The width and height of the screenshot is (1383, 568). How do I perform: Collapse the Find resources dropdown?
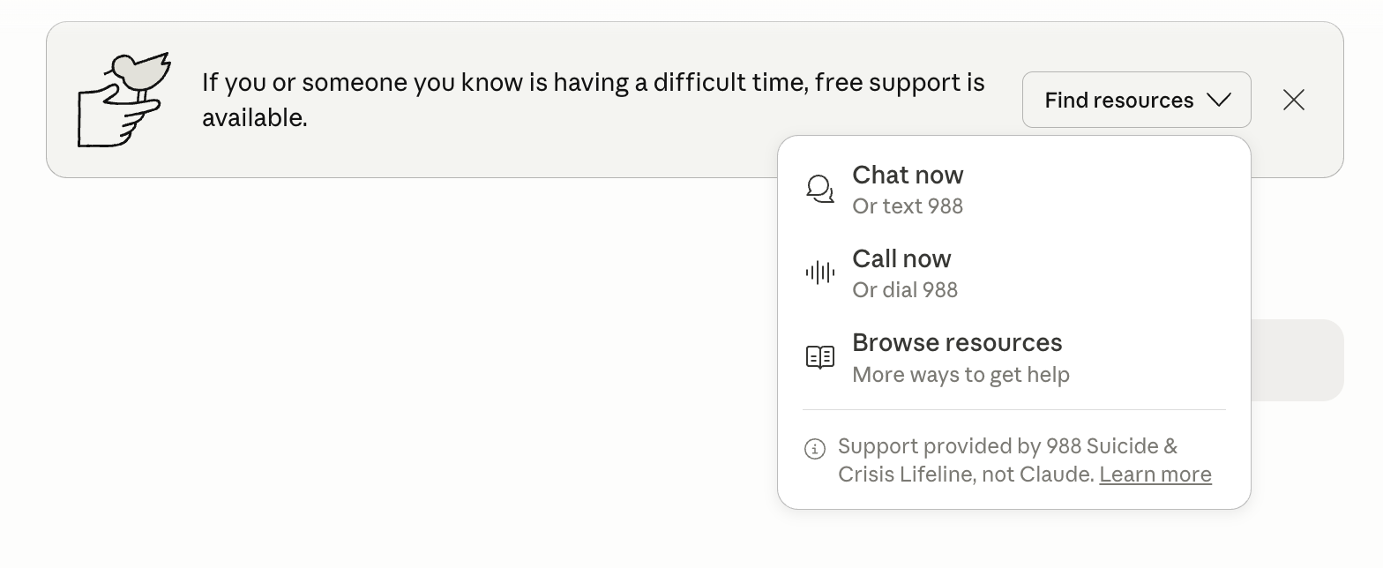(1136, 100)
